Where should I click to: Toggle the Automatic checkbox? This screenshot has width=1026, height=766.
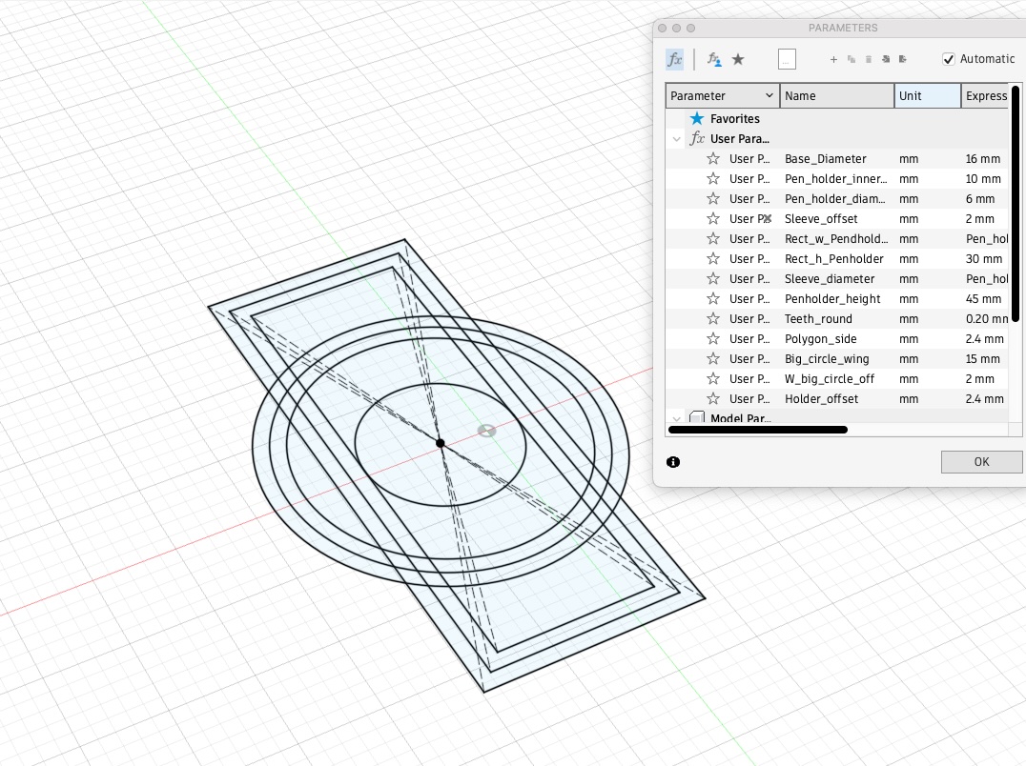click(949, 59)
